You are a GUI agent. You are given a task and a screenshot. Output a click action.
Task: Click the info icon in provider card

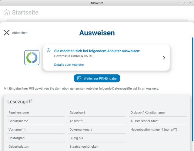pyautogui.click(x=48, y=51)
